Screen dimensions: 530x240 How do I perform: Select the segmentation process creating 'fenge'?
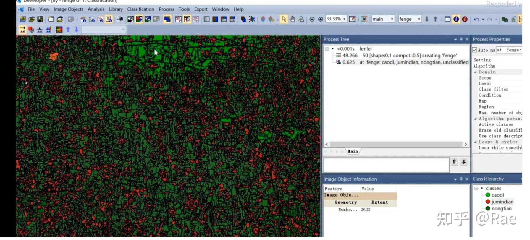pyautogui.click(x=396, y=56)
